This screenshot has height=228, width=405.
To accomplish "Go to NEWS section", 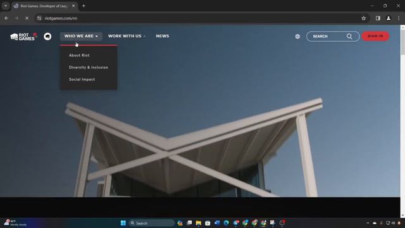I will coord(163,36).
